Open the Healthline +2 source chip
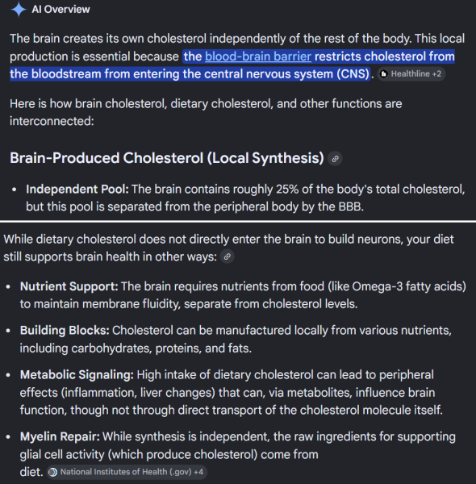This screenshot has height=484, width=476. [x=411, y=74]
